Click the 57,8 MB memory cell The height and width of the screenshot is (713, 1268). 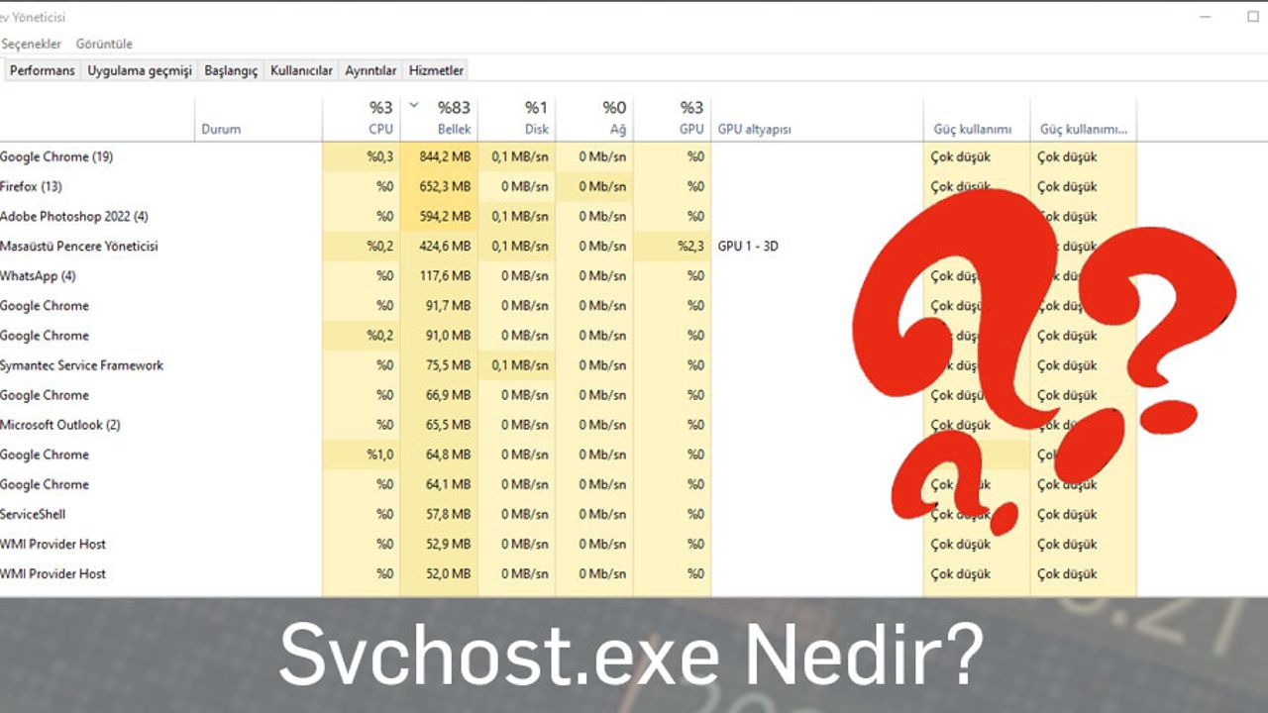pos(439,514)
